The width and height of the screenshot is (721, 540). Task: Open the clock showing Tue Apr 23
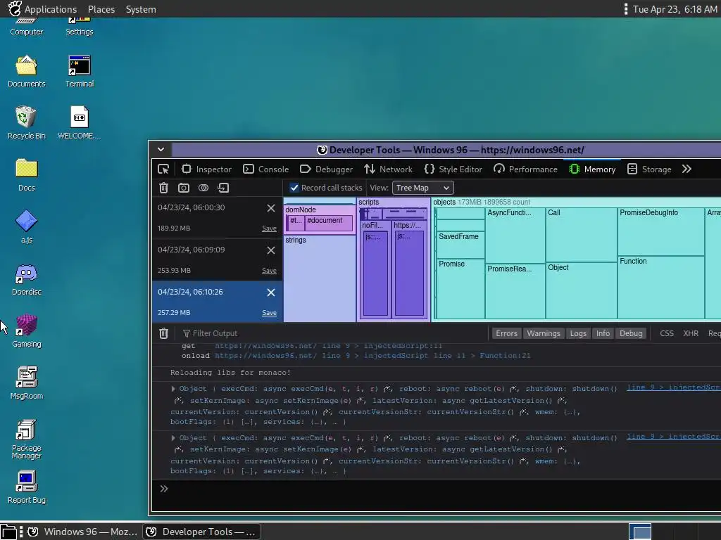click(675, 8)
